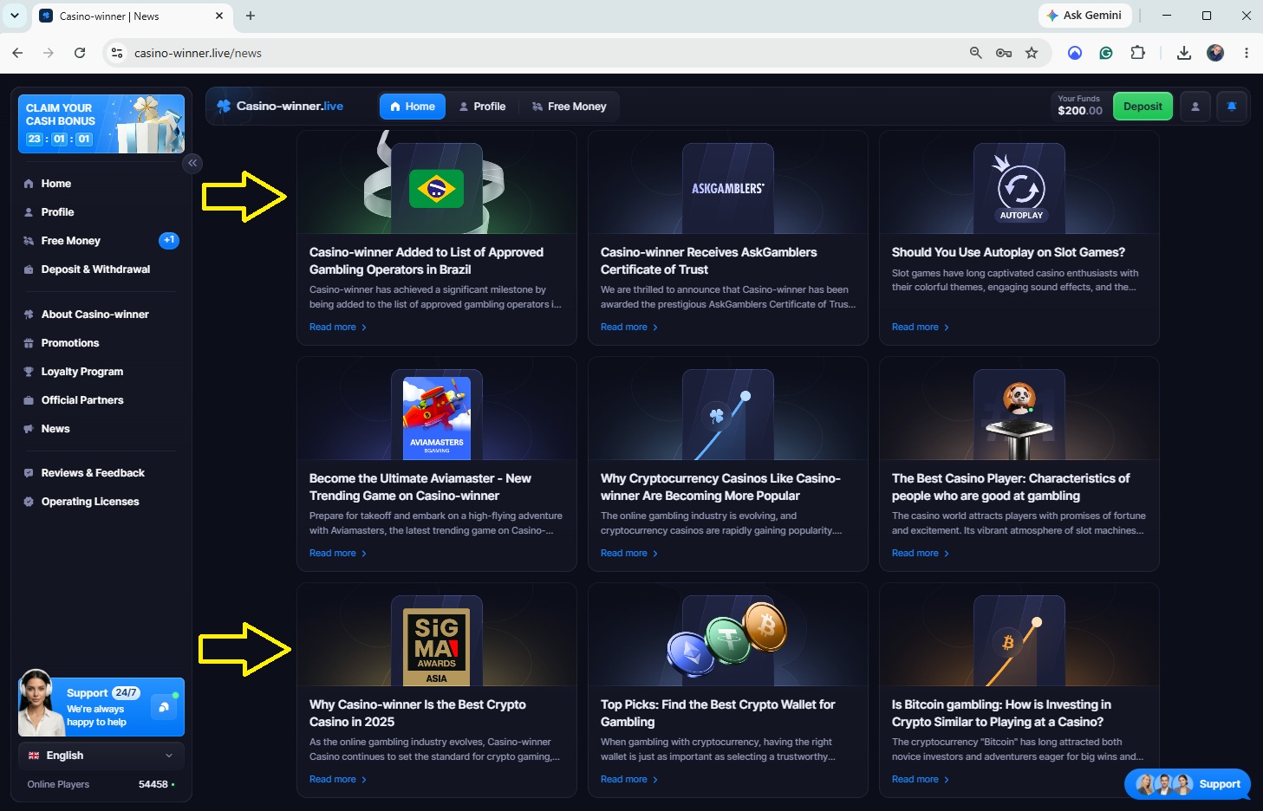Click the Casino-winner.live logo

point(280,107)
